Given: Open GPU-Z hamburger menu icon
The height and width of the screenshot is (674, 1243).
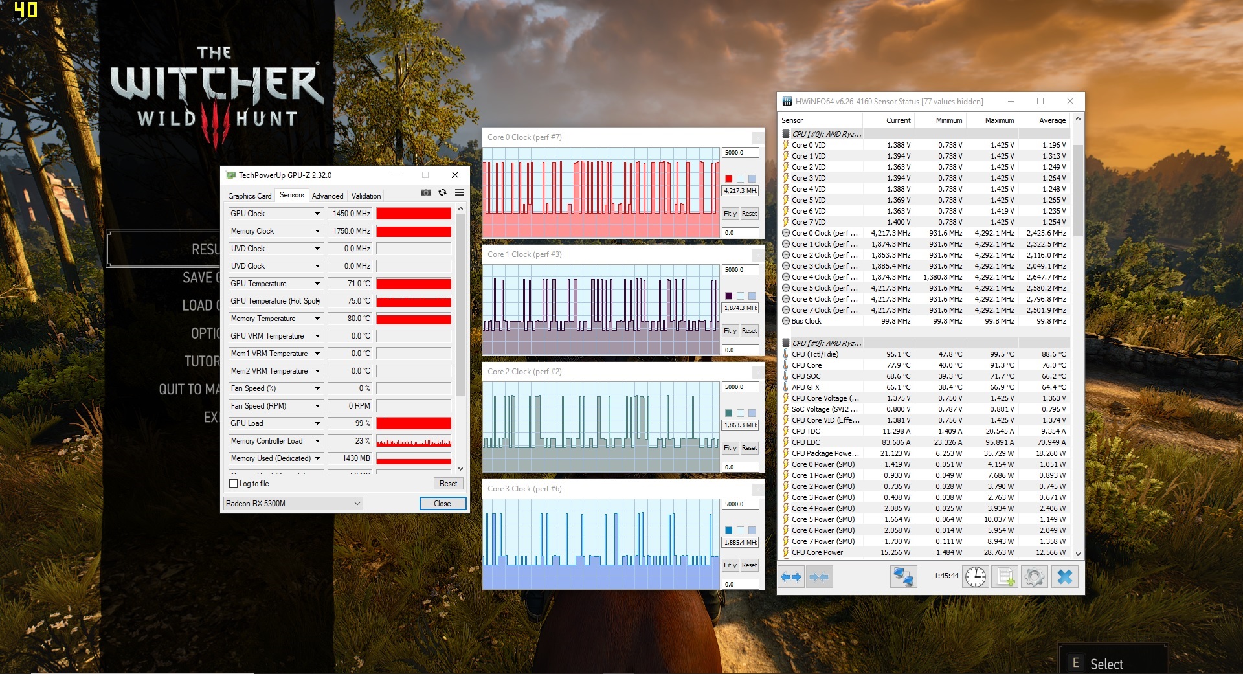Looking at the screenshot, I should 459,192.
